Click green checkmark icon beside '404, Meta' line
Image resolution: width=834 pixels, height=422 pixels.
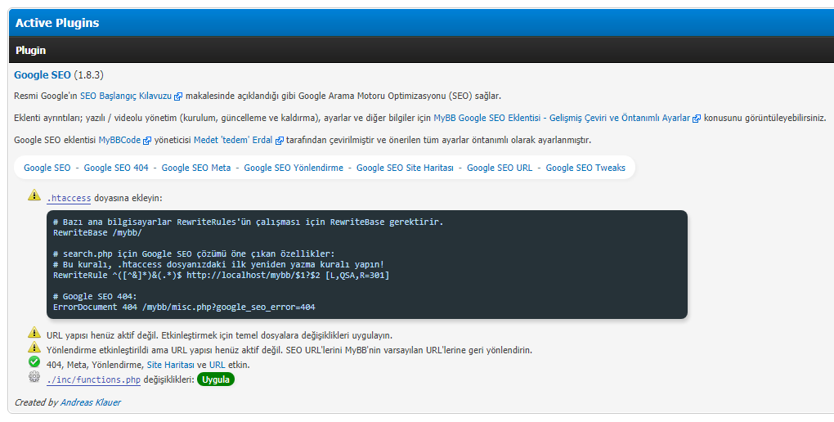(x=34, y=361)
